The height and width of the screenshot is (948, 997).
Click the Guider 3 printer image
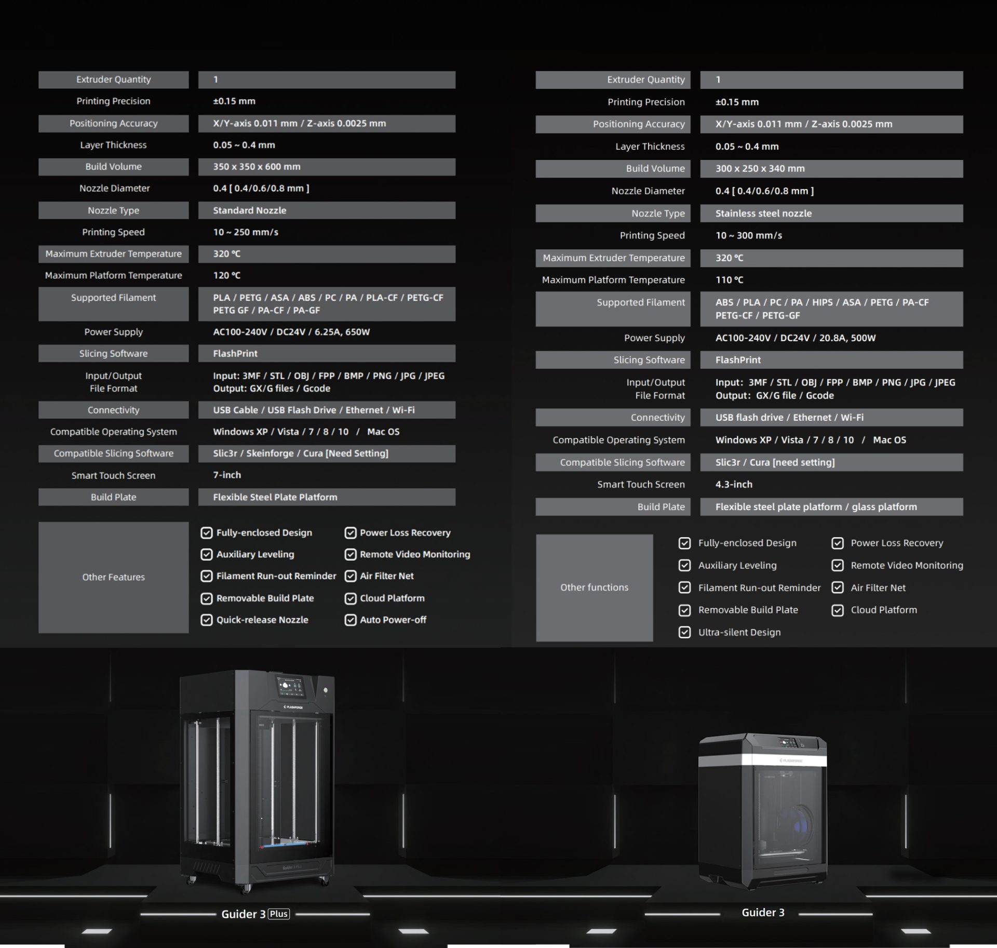[763, 811]
